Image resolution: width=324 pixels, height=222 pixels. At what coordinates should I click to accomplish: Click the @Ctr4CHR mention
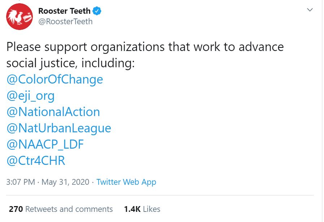[36, 161]
